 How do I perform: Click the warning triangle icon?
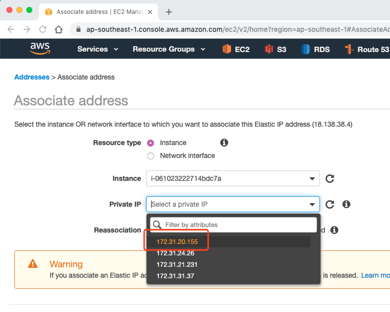(x=33, y=263)
